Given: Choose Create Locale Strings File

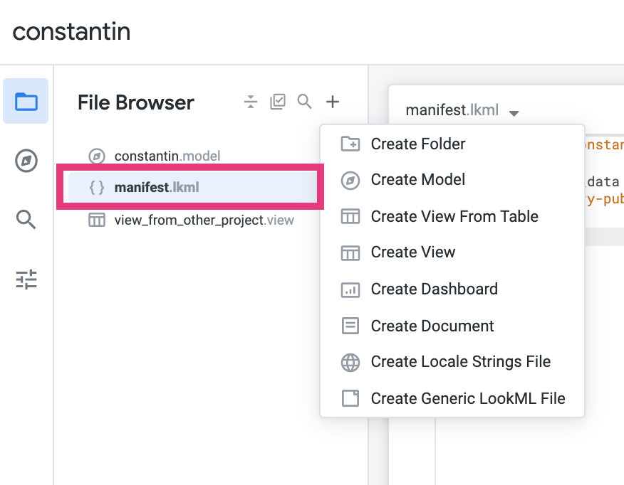Looking at the screenshot, I should [452, 362].
